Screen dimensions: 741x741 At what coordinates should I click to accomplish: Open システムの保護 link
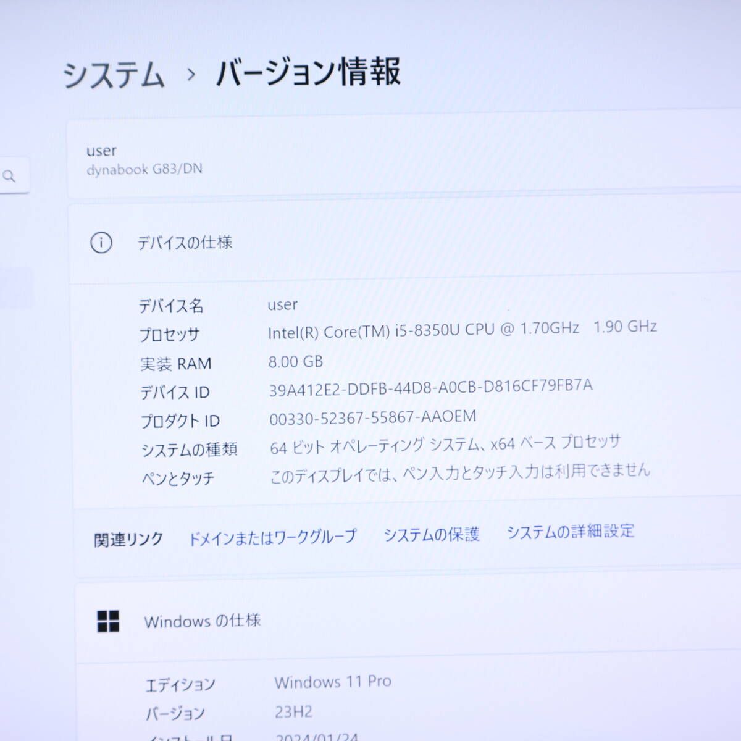coord(432,534)
